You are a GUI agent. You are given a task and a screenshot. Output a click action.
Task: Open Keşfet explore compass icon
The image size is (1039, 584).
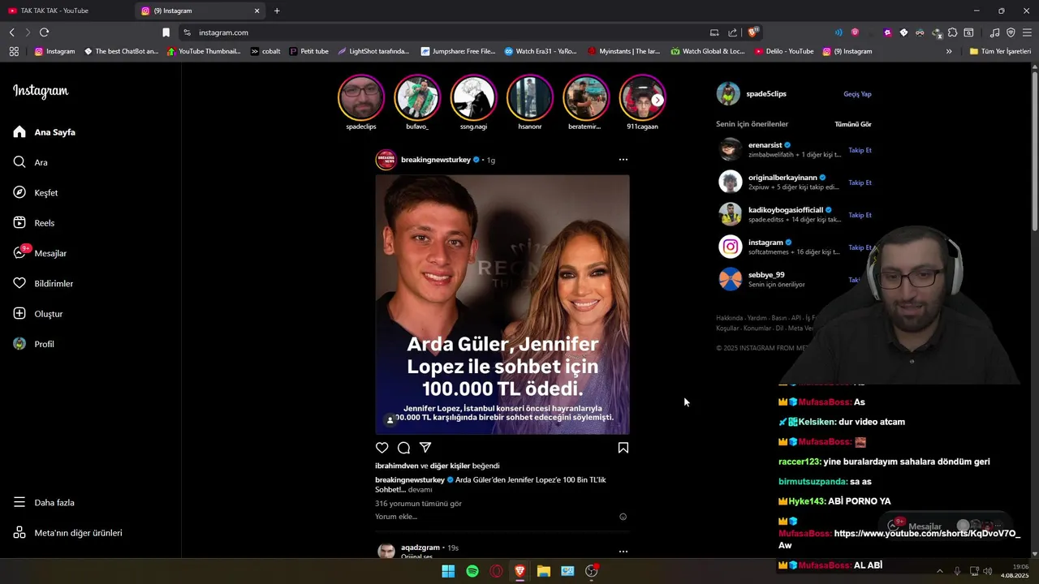pyautogui.click(x=19, y=192)
